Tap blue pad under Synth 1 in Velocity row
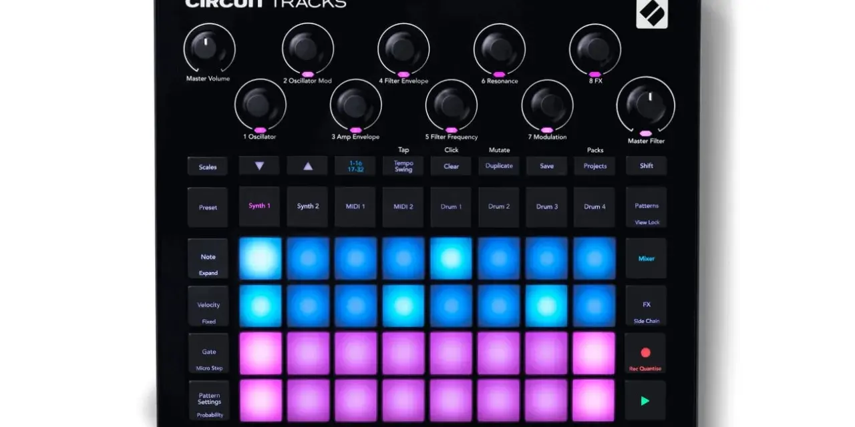855x427 pixels. tap(261, 306)
